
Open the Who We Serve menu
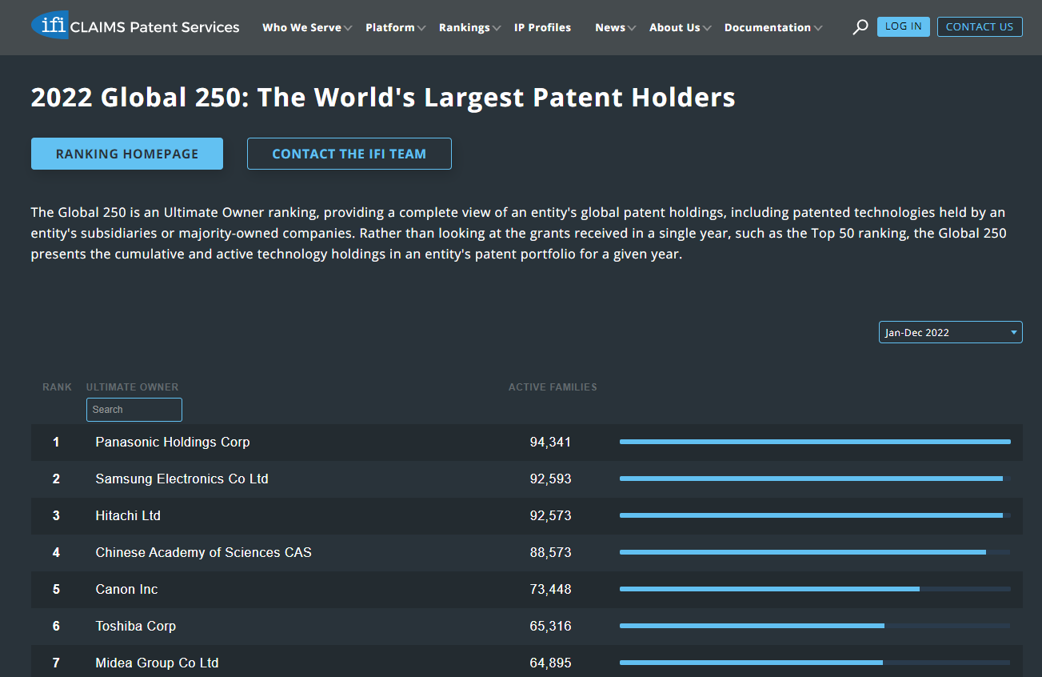point(307,27)
